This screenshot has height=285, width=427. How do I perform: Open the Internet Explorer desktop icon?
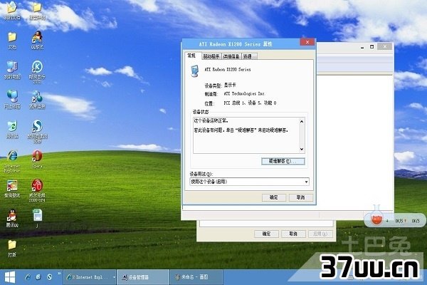pyautogui.click(x=12, y=156)
